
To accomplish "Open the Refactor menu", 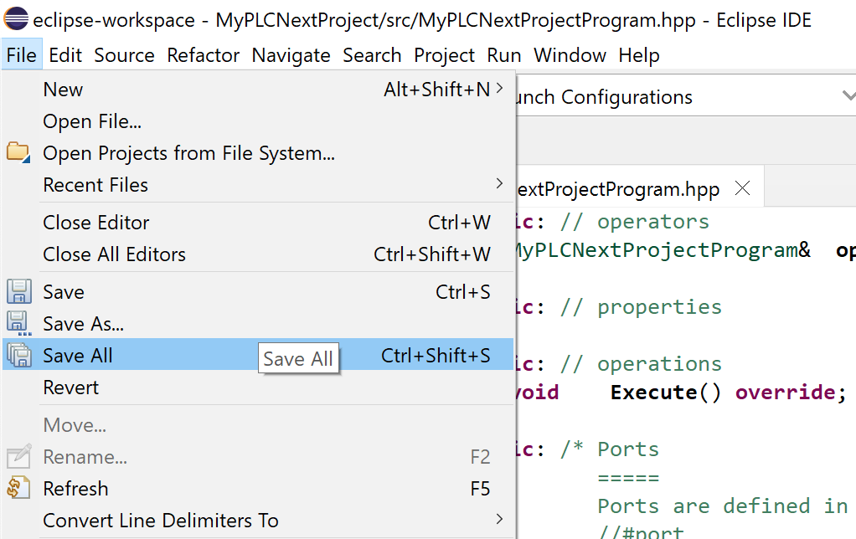I will pos(203,55).
